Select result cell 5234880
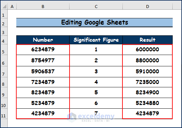Viewport: 182px width, 128px height. pyautogui.click(x=147, y=103)
